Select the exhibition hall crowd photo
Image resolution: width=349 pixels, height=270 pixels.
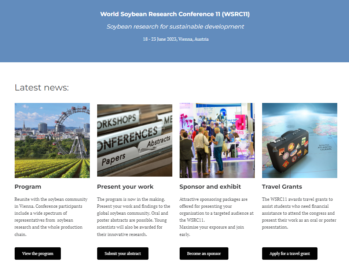217,140
